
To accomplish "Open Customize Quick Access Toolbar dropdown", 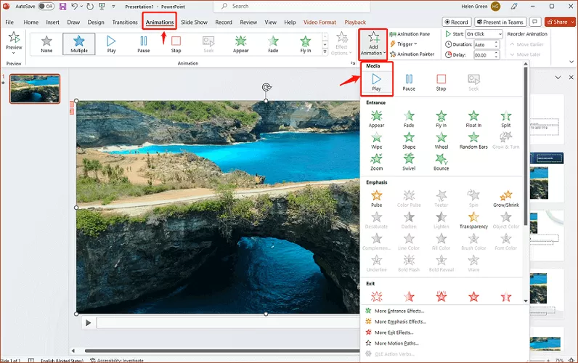I will pyautogui.click(x=113, y=7).
